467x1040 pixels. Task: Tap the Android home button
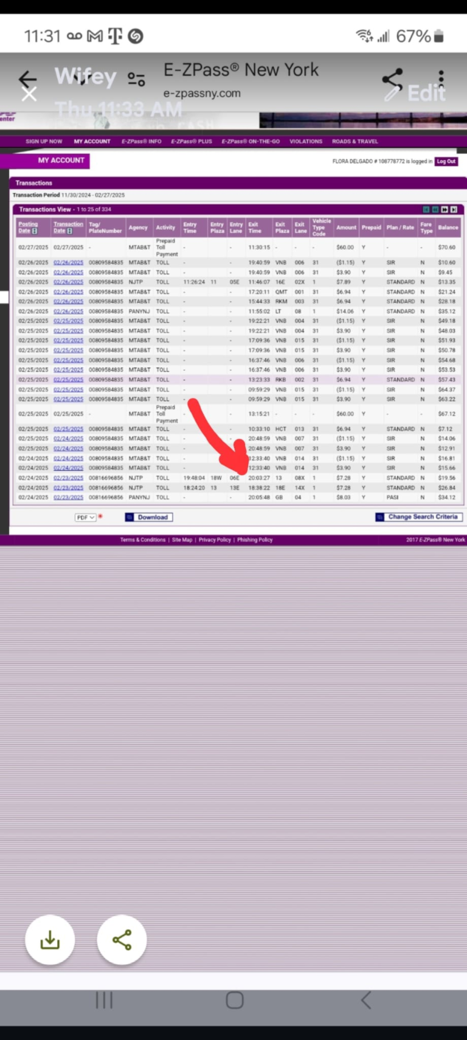coord(235,1000)
